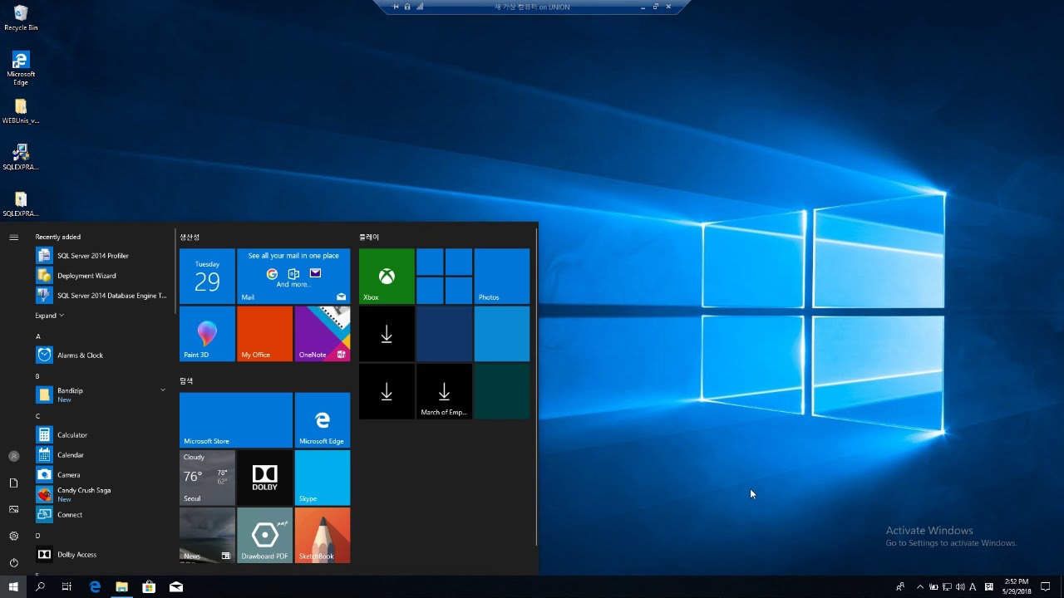The width and height of the screenshot is (1064, 598).
Task: Expand the Bandizip folder entry
Action: [163, 390]
